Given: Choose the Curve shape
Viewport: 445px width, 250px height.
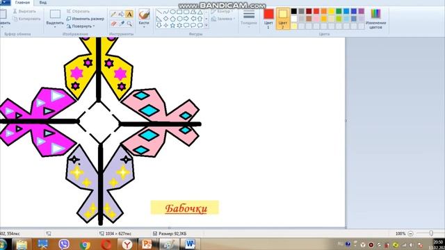Looking at the screenshot, I should pos(166,12).
